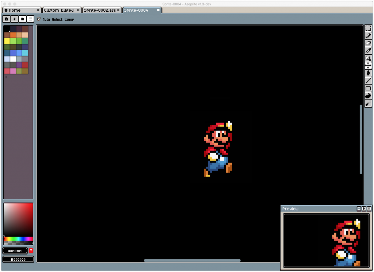This screenshot has width=374, height=272.
Task: Select the light green palette swatch
Action: (x=13, y=41)
